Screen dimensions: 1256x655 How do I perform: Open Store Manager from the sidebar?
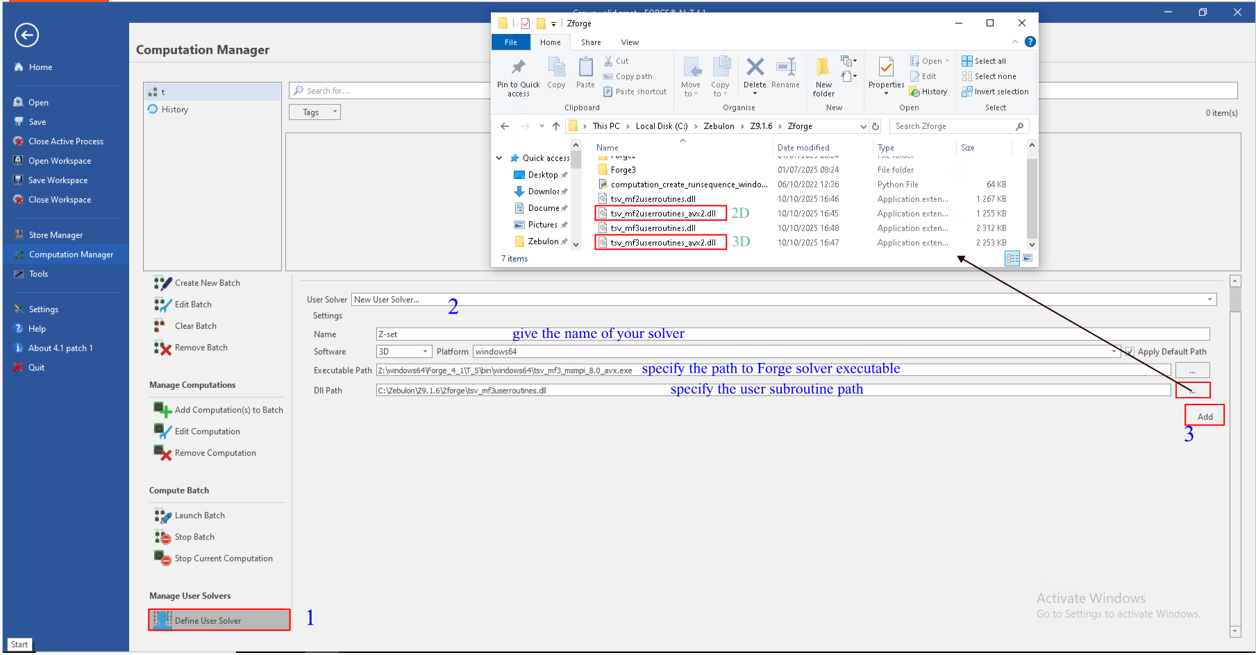[56, 235]
